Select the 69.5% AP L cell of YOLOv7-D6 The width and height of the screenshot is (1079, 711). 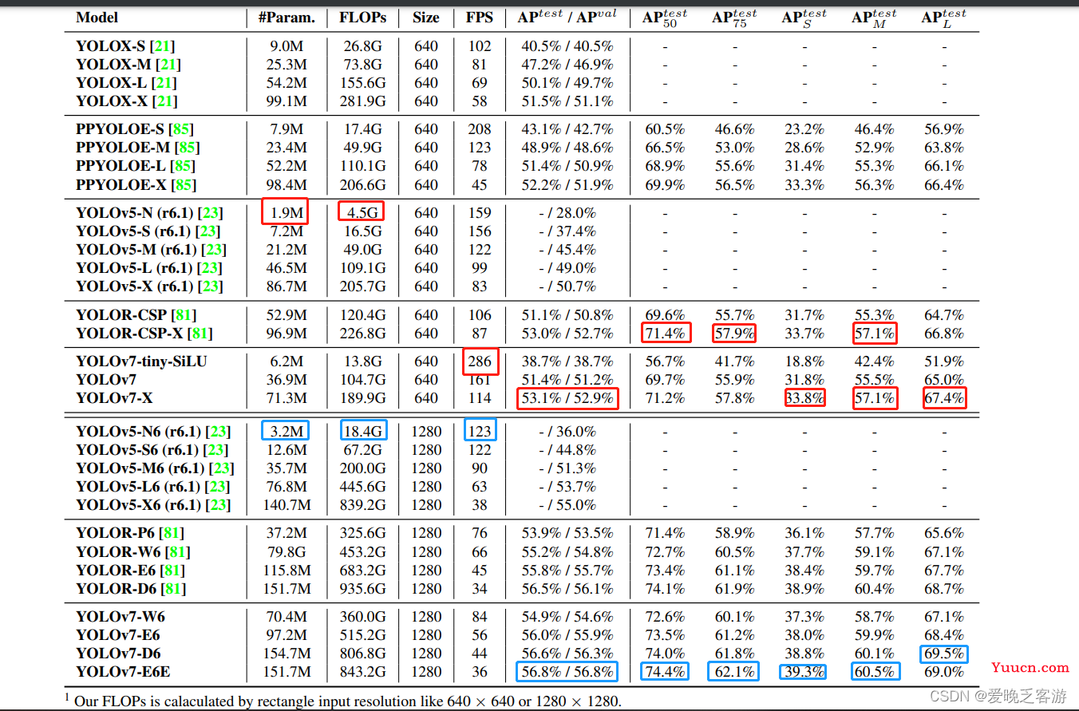pos(943,654)
